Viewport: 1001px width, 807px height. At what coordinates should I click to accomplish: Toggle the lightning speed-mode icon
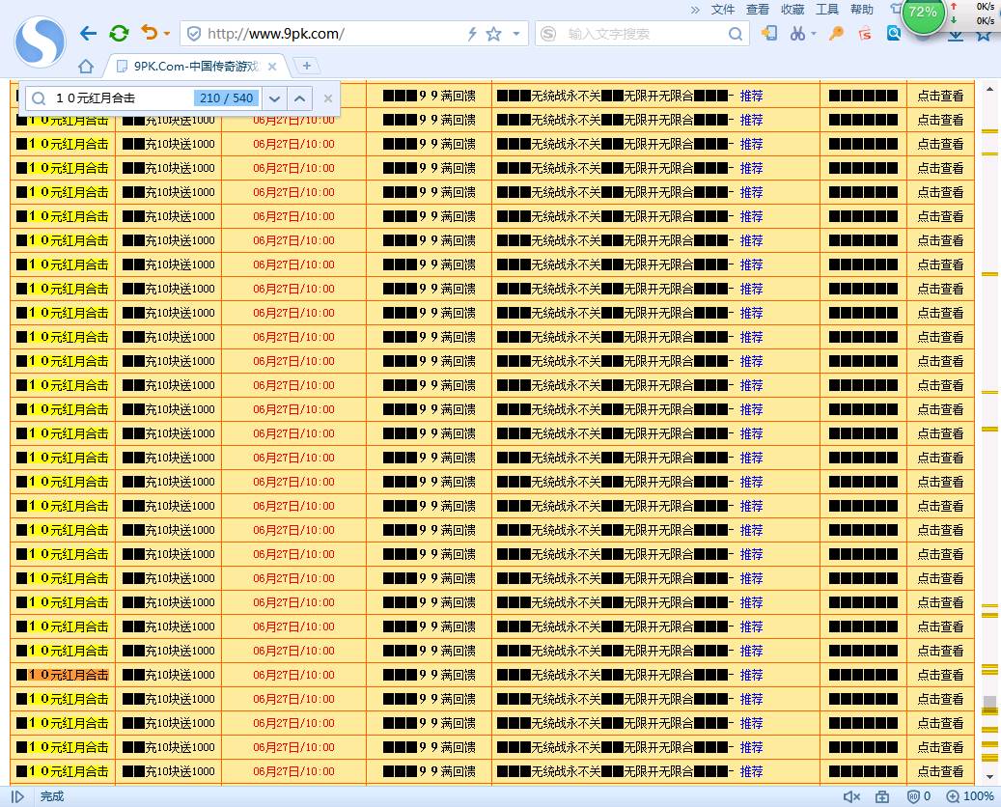click(x=472, y=34)
